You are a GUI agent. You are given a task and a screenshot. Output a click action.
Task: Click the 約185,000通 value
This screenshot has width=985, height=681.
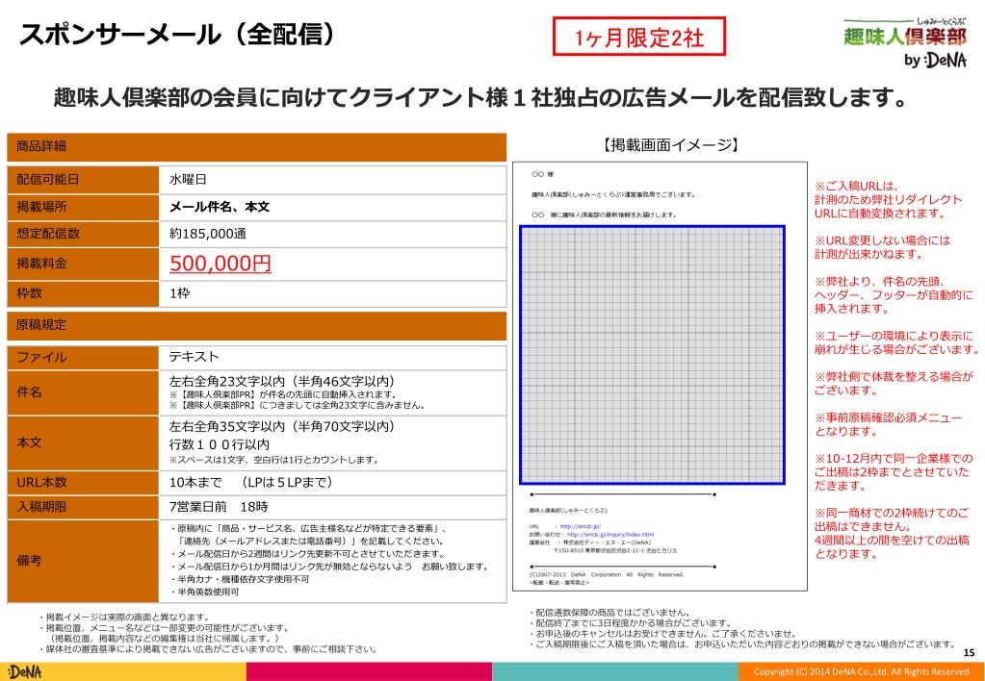208,234
